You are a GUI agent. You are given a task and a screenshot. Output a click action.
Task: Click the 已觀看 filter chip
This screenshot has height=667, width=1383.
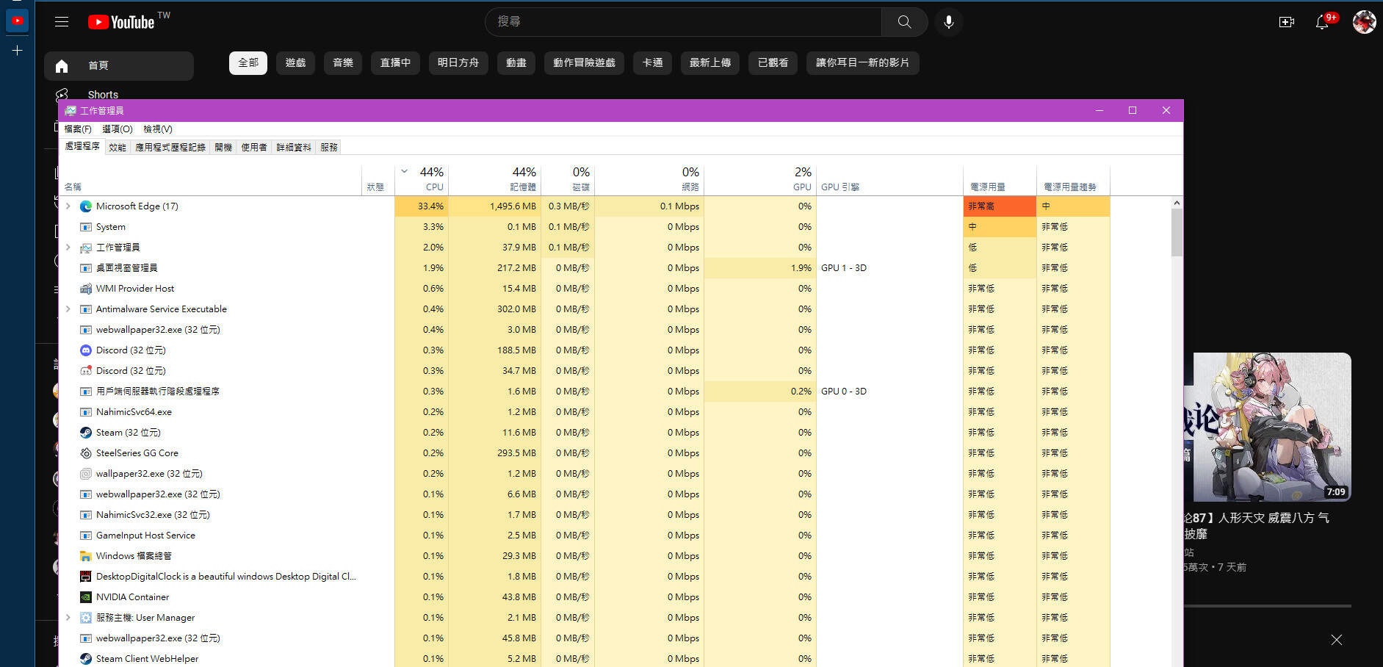click(773, 63)
